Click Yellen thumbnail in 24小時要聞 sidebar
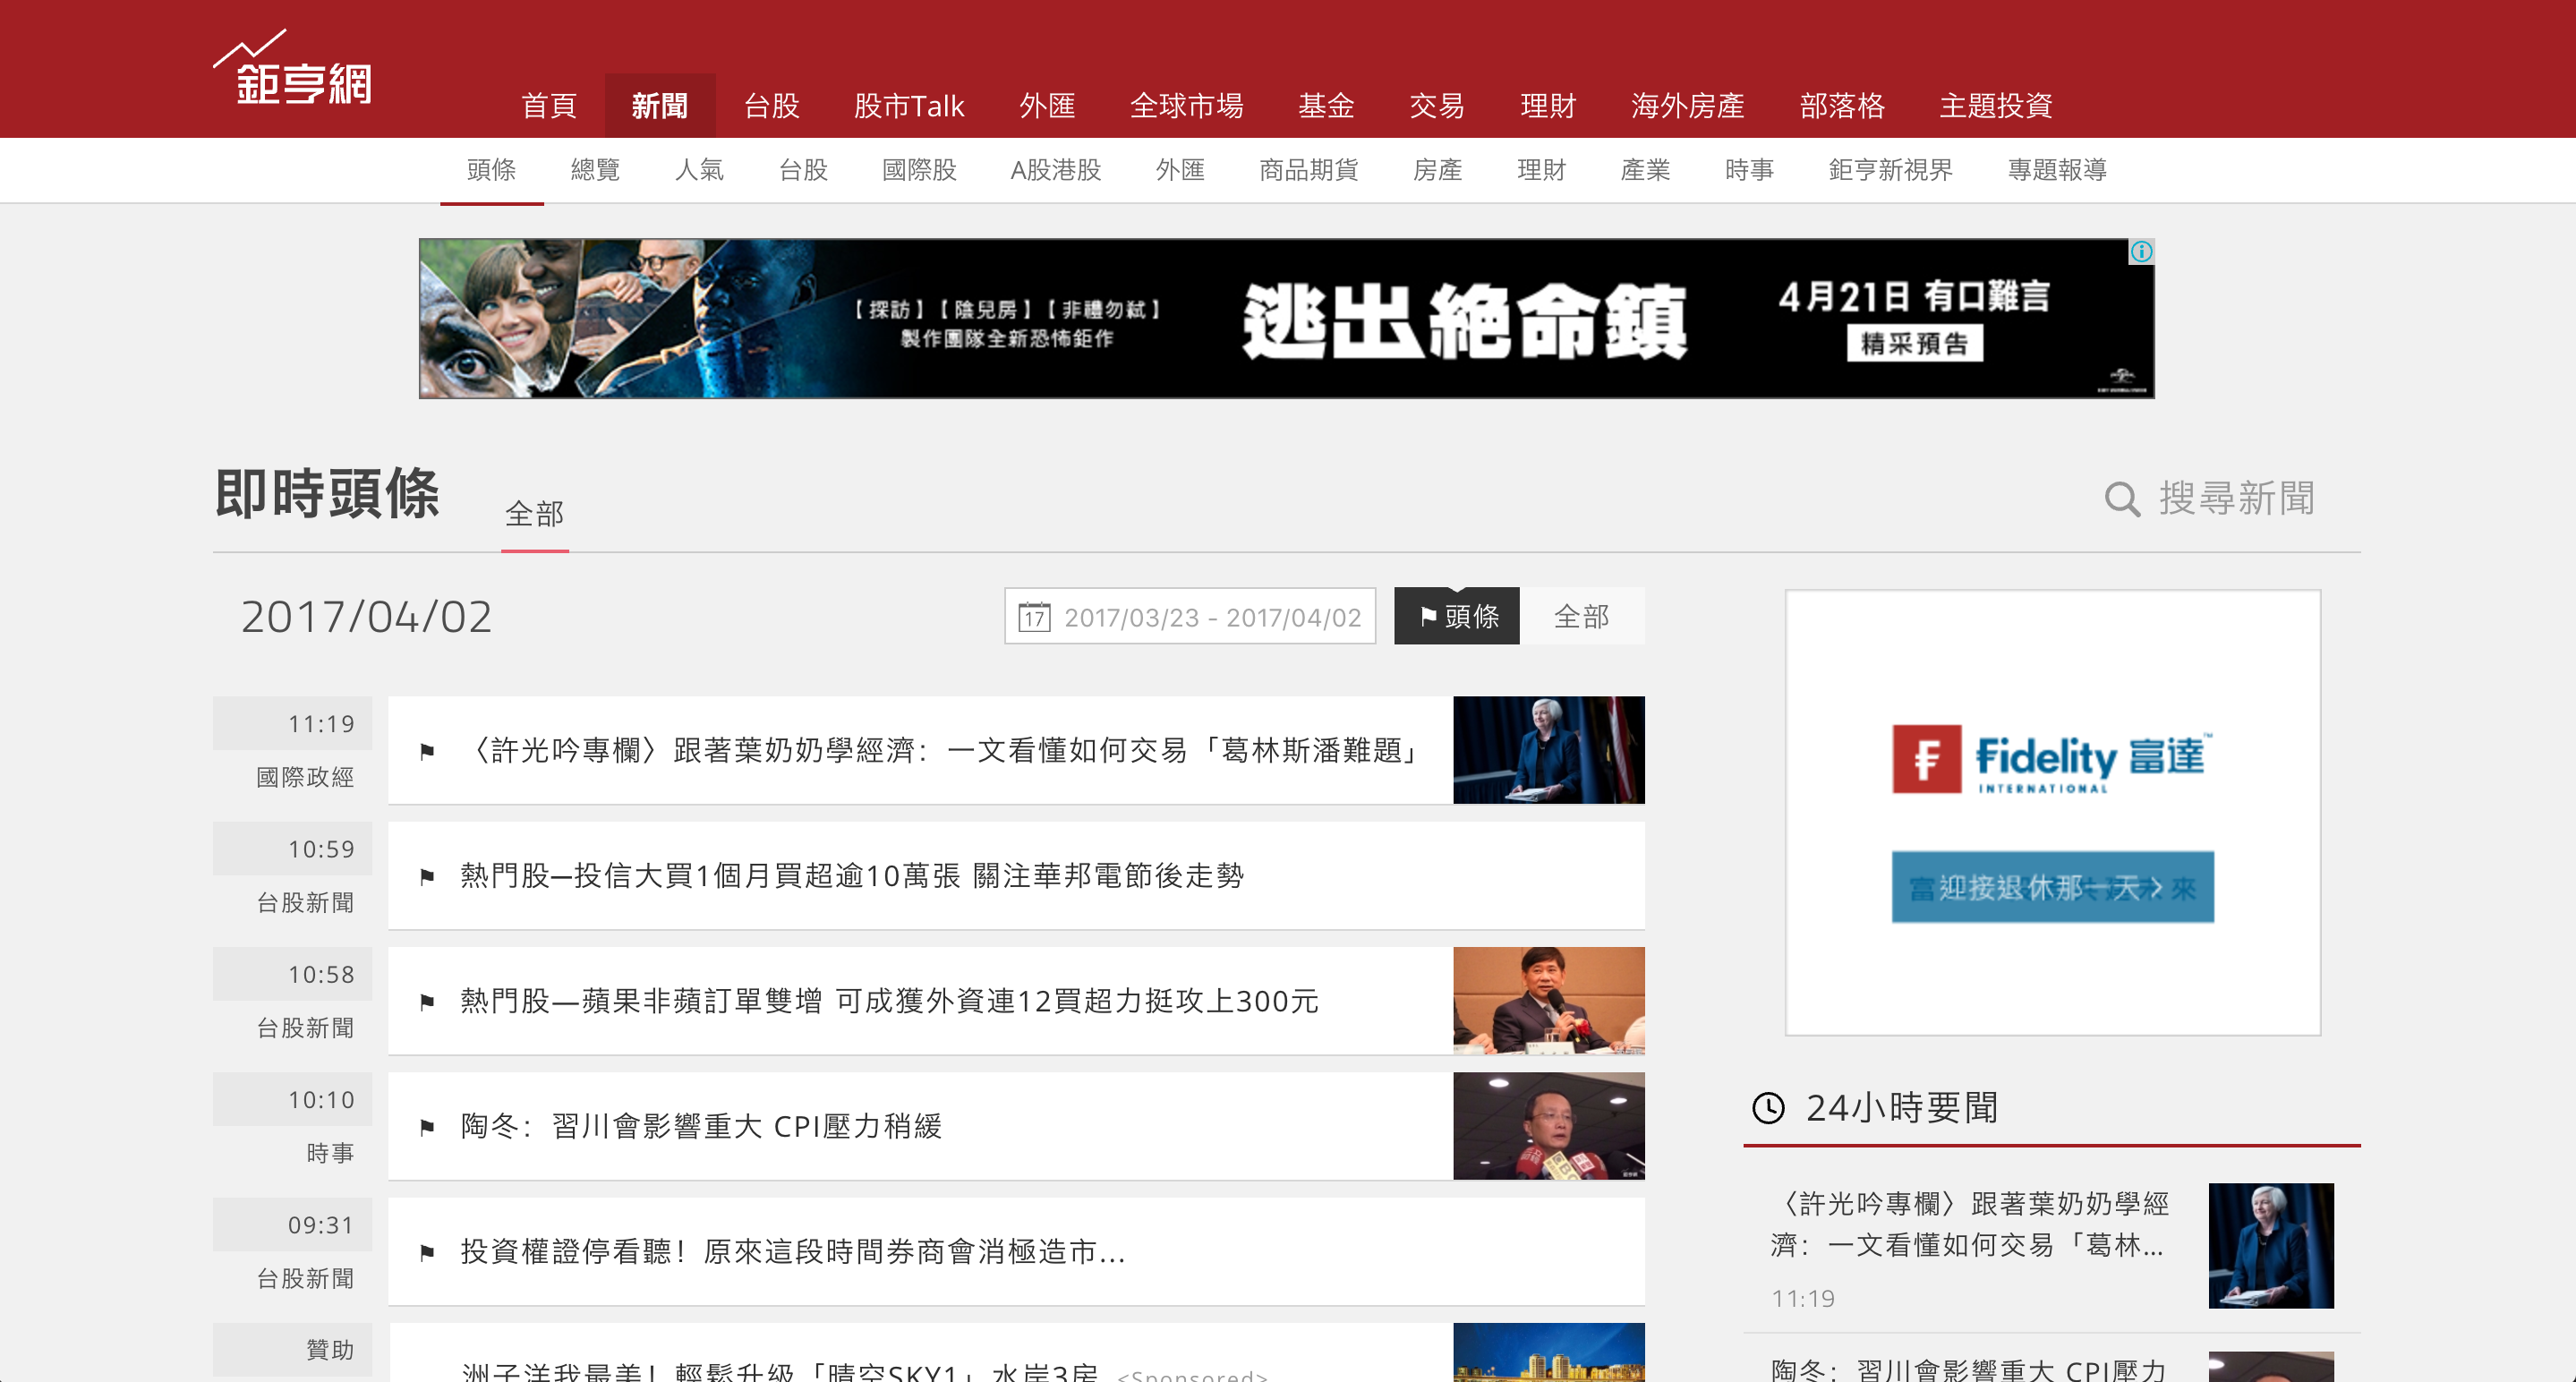2576x1382 pixels. pyautogui.click(x=2271, y=1245)
